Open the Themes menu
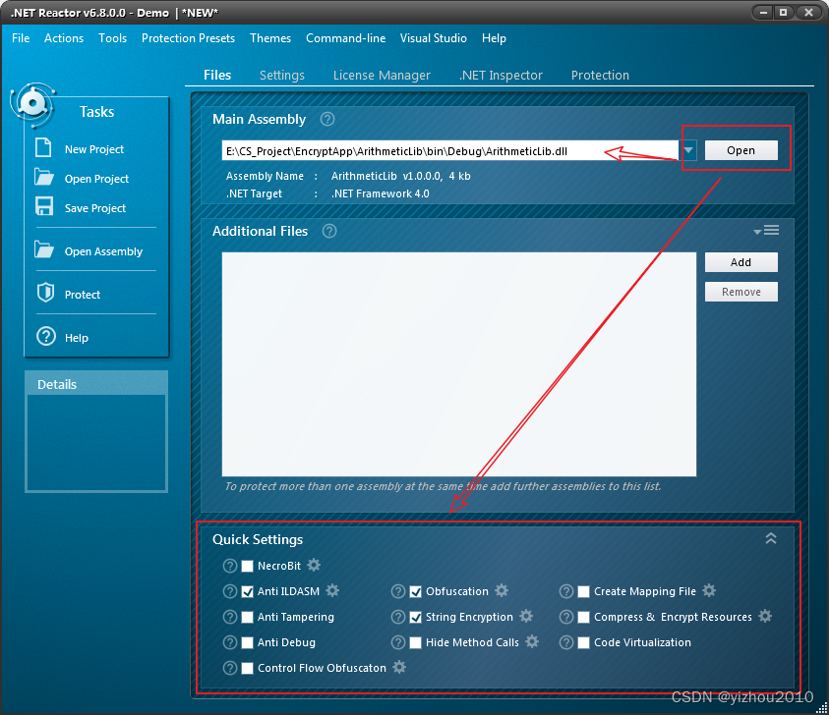The height and width of the screenshot is (715, 829). click(x=270, y=38)
